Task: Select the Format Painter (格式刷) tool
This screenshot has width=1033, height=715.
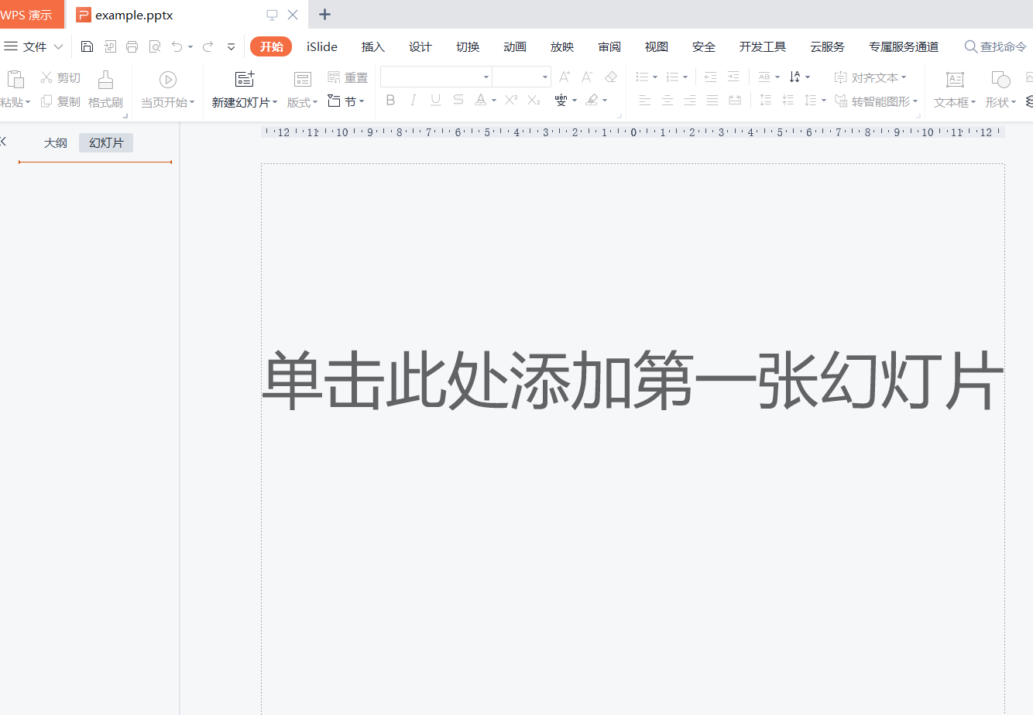Action: 105,88
